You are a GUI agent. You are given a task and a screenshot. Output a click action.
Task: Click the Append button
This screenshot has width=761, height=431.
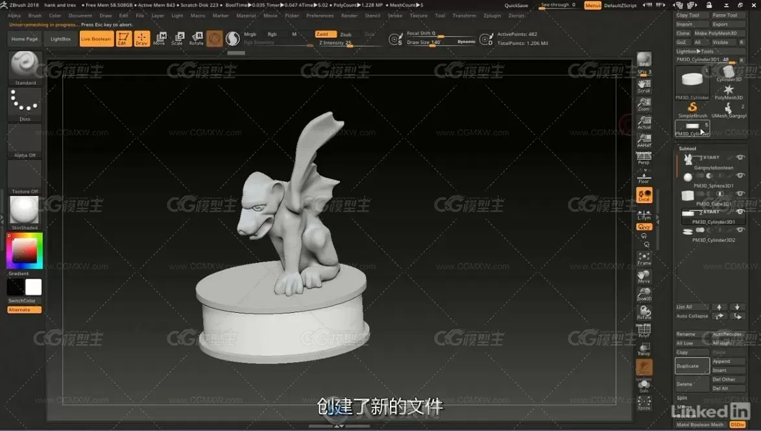(x=728, y=361)
